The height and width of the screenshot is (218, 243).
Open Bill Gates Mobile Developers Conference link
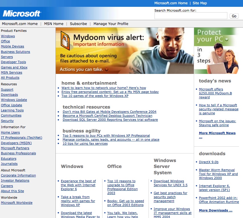click(110, 112)
